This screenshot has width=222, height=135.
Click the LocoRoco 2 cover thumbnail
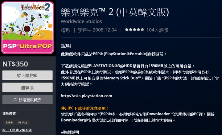point(28,28)
